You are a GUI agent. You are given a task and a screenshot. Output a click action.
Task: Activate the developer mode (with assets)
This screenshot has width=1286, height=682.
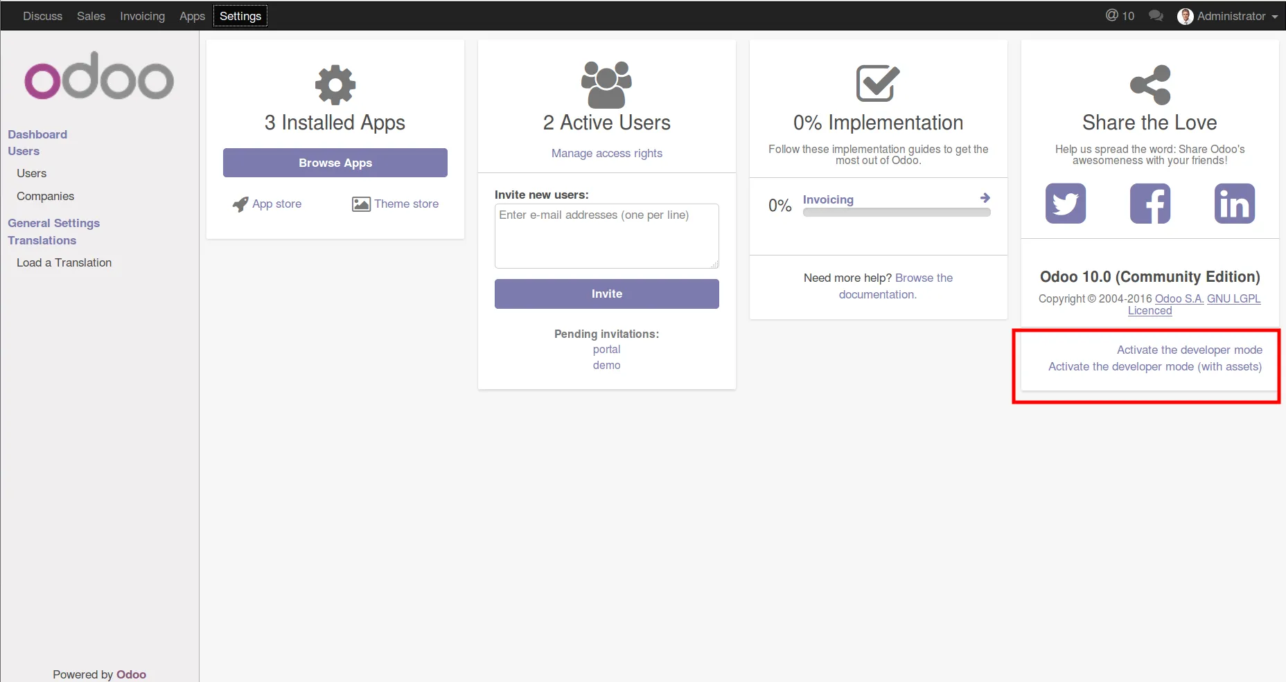tap(1155, 366)
